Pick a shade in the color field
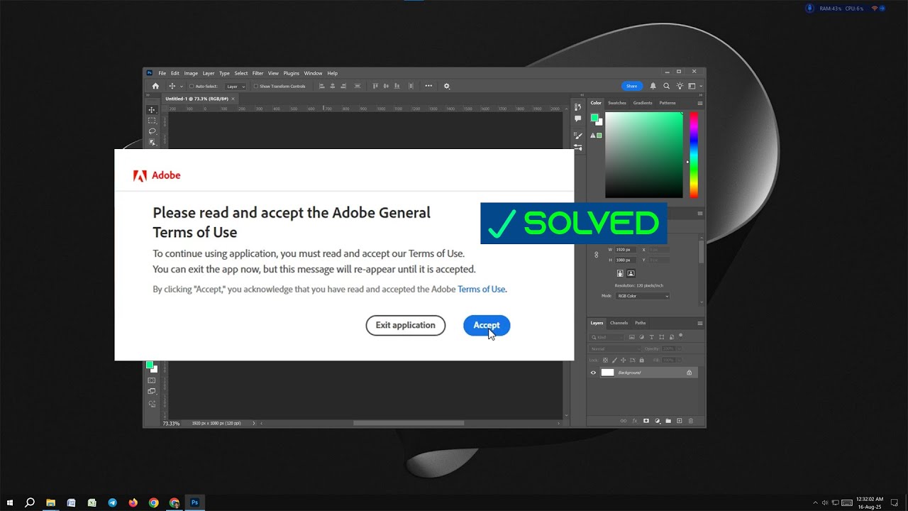908x511 pixels. pyautogui.click(x=643, y=155)
